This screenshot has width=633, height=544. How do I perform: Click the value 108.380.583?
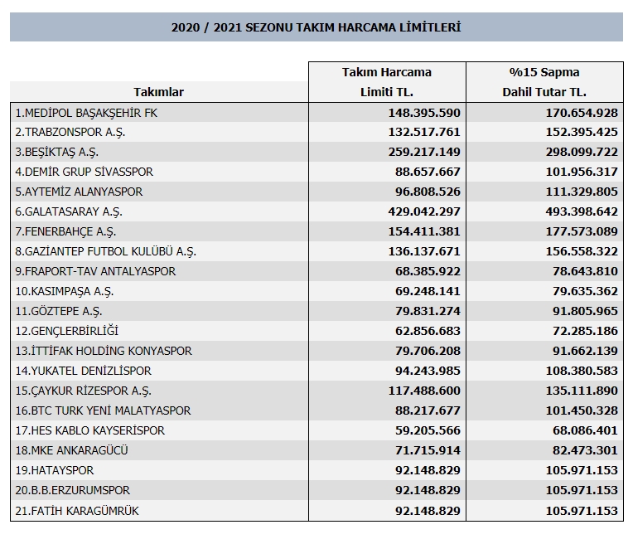coord(582,371)
